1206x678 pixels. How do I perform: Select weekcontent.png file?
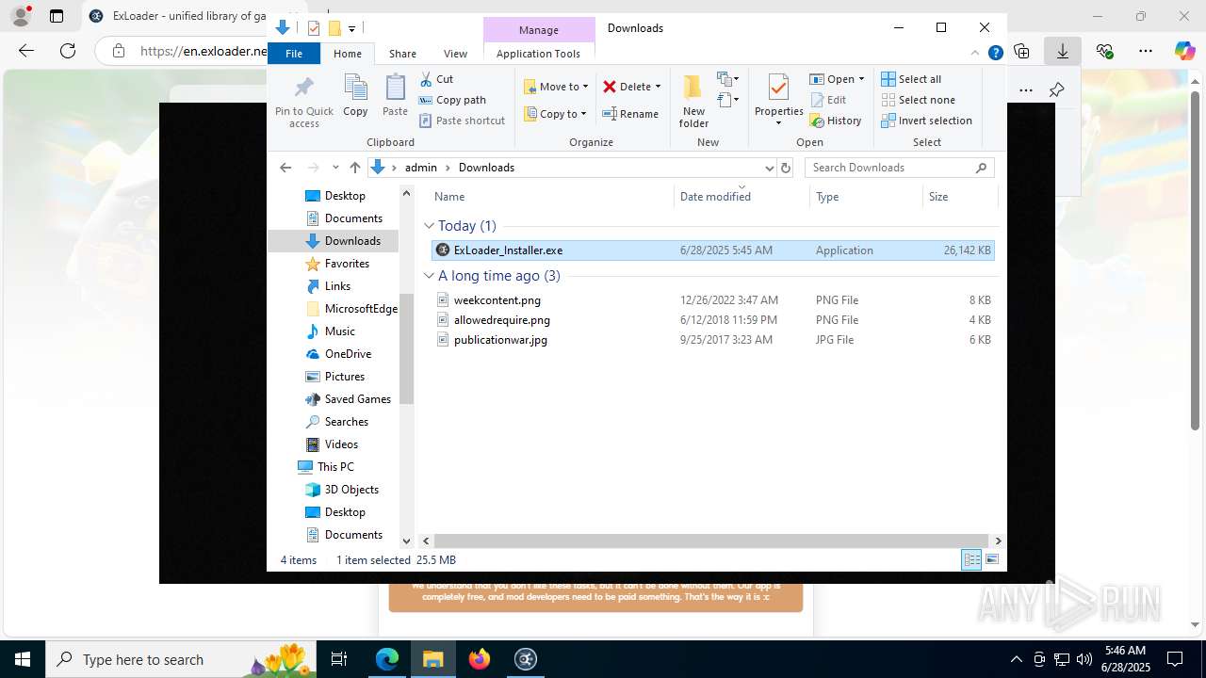(x=712, y=300)
